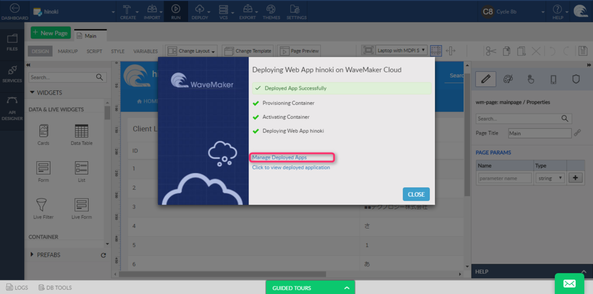Expand the Guided Tours panel
The width and height of the screenshot is (593, 294).
click(310, 288)
